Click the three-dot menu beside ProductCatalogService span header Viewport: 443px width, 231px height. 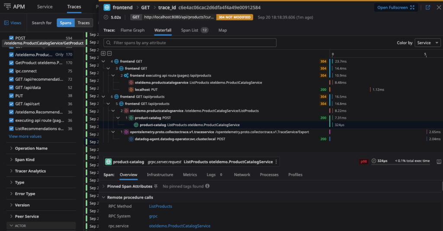[276, 162]
